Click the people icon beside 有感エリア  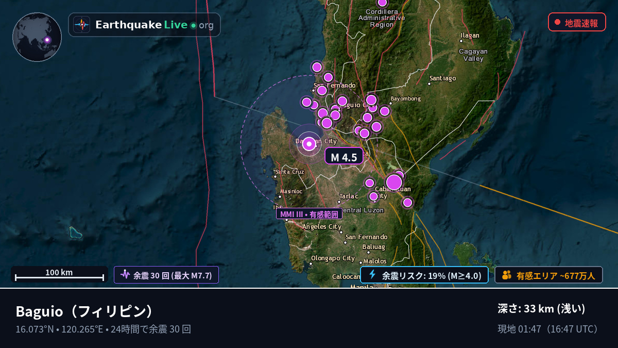pyautogui.click(x=507, y=275)
